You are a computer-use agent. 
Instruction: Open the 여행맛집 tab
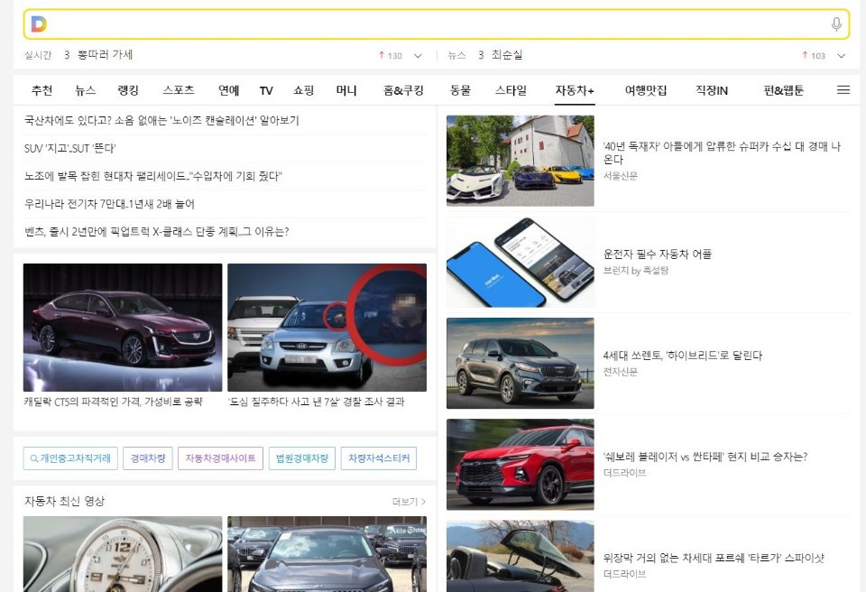tap(646, 90)
